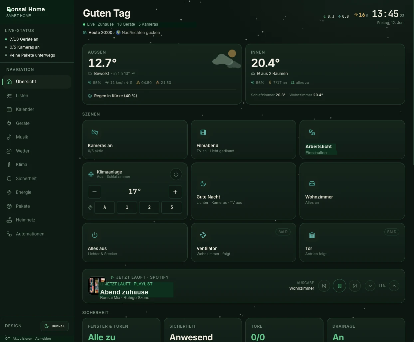Open the Musik page
Image resolution: width=414 pixels, height=342 pixels.
click(x=37, y=137)
